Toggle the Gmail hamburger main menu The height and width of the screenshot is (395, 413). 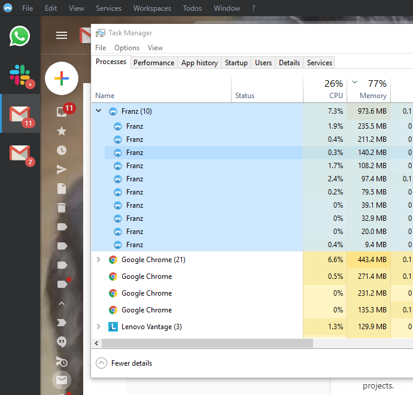pos(62,35)
